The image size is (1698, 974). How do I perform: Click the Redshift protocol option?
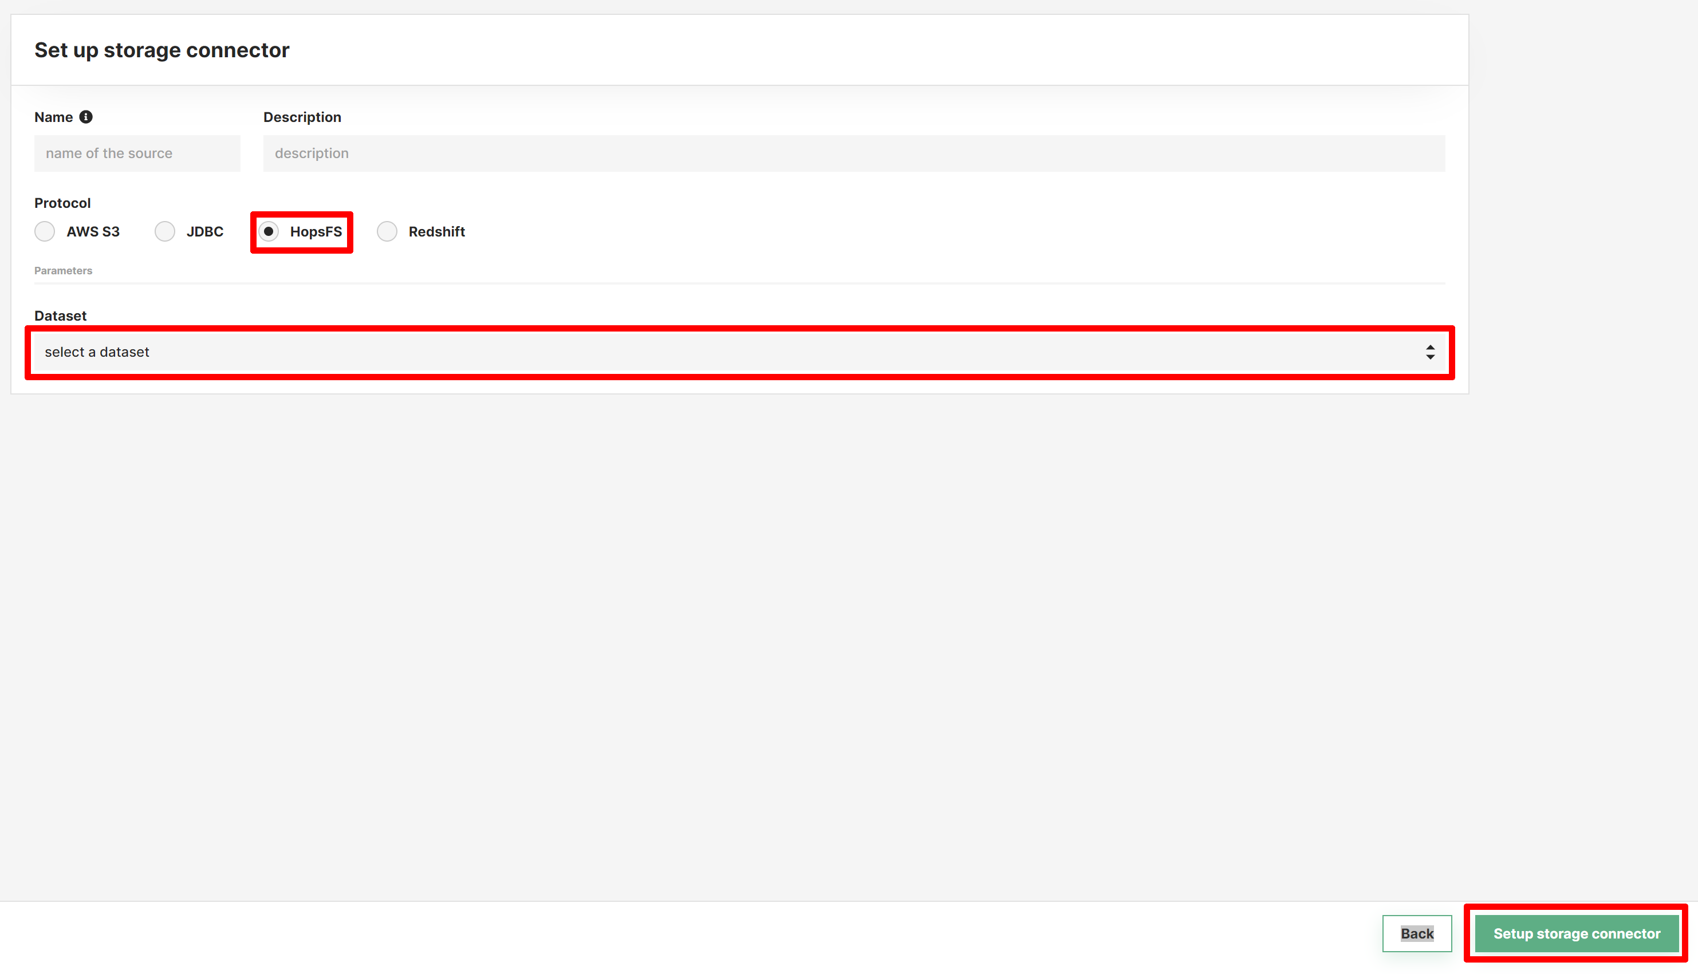pos(389,231)
